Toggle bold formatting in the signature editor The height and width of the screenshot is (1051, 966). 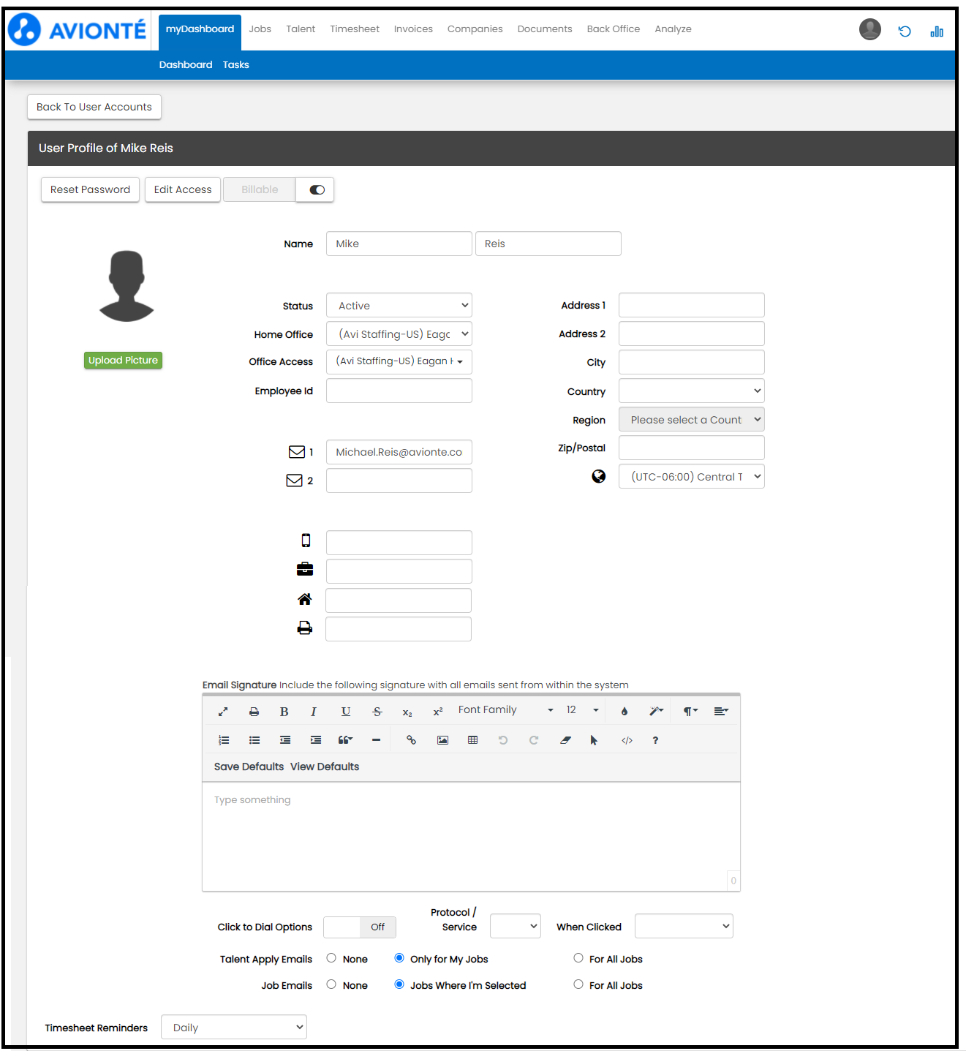click(284, 712)
